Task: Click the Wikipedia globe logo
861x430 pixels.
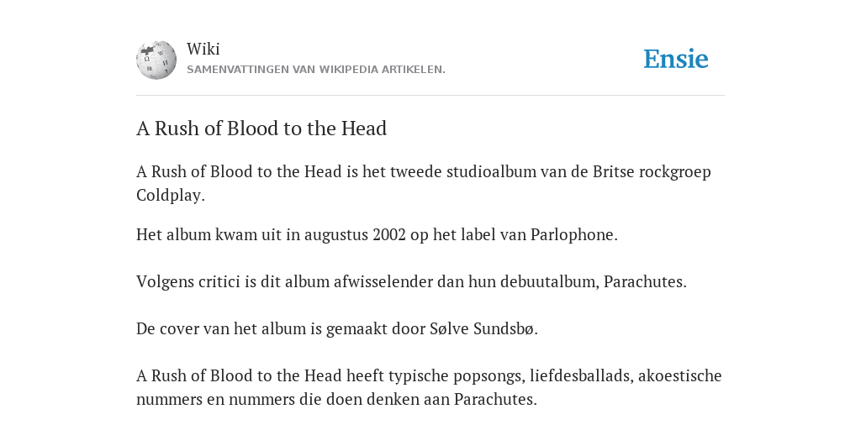Action: coord(156,60)
